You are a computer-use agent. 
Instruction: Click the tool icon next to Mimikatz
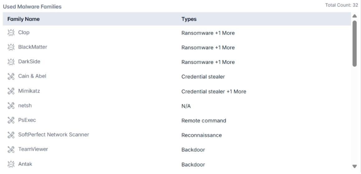coord(11,91)
